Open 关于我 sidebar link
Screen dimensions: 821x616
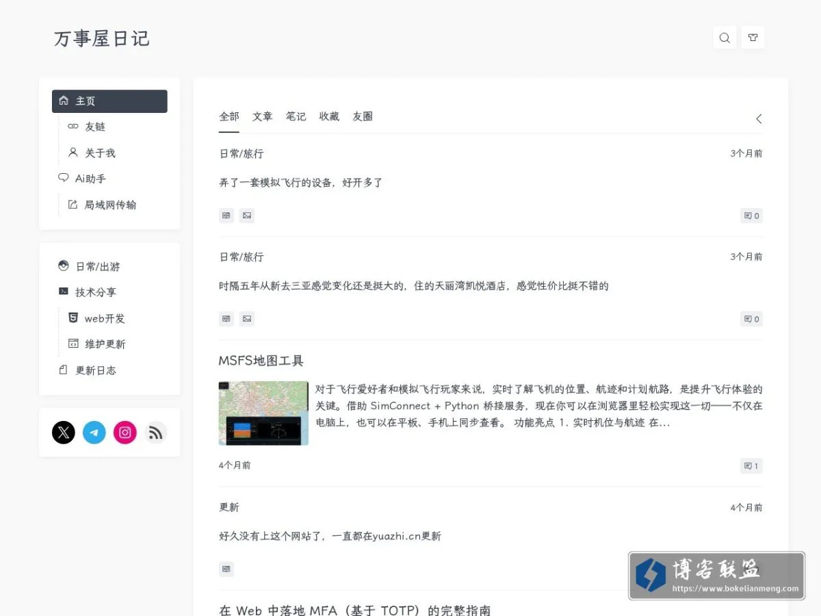(100, 153)
